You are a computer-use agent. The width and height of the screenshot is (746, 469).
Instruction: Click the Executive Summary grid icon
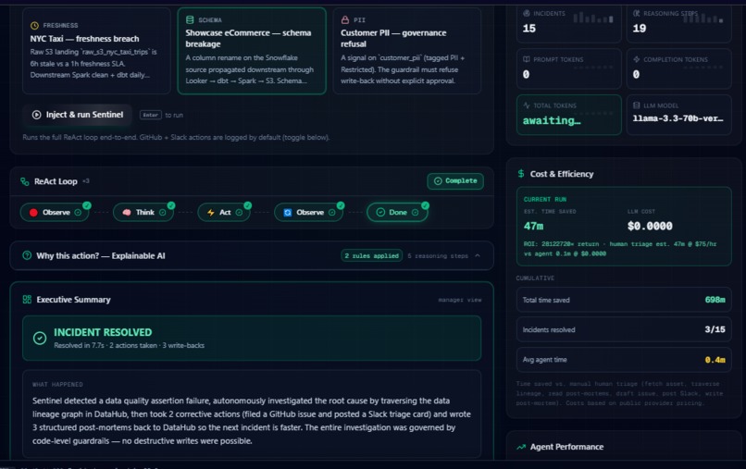pos(27,299)
